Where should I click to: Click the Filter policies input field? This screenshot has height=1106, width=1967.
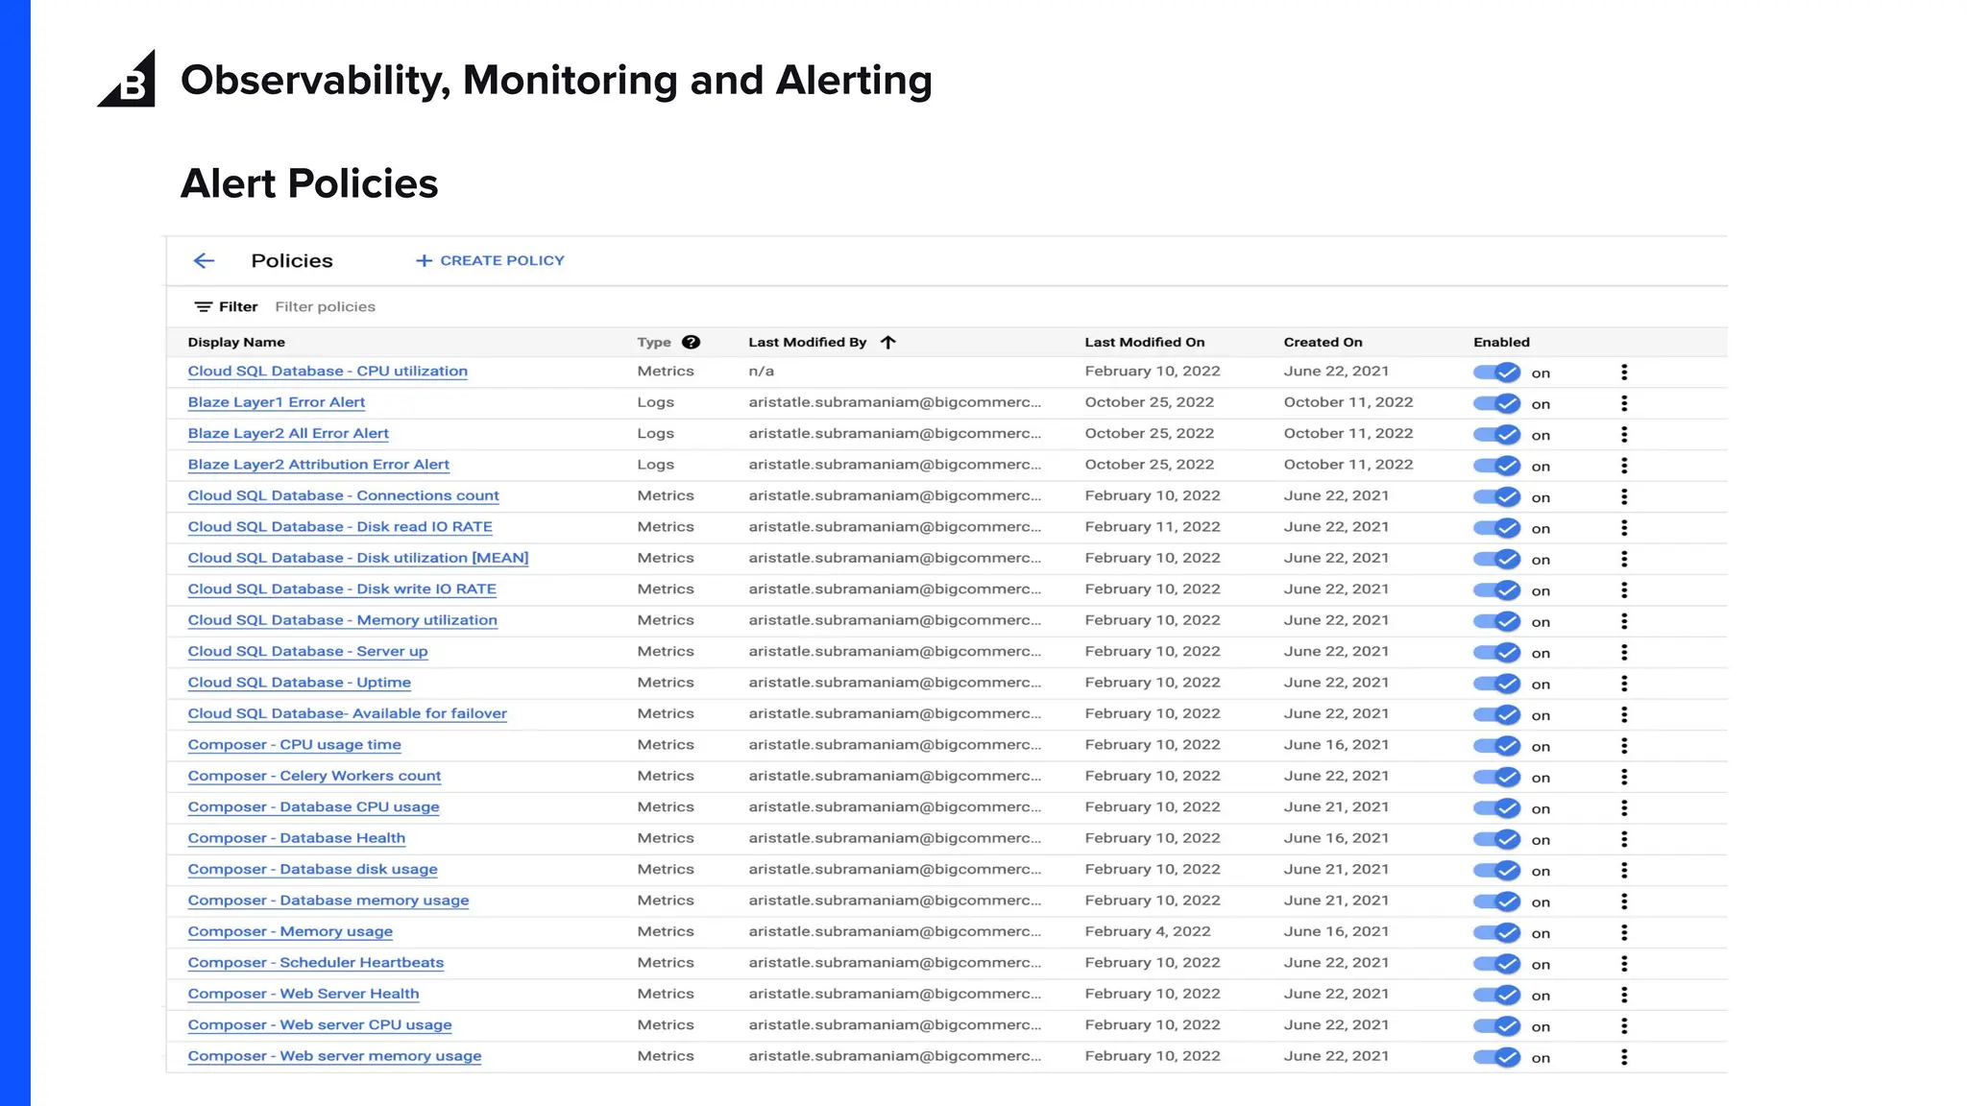pos(325,307)
